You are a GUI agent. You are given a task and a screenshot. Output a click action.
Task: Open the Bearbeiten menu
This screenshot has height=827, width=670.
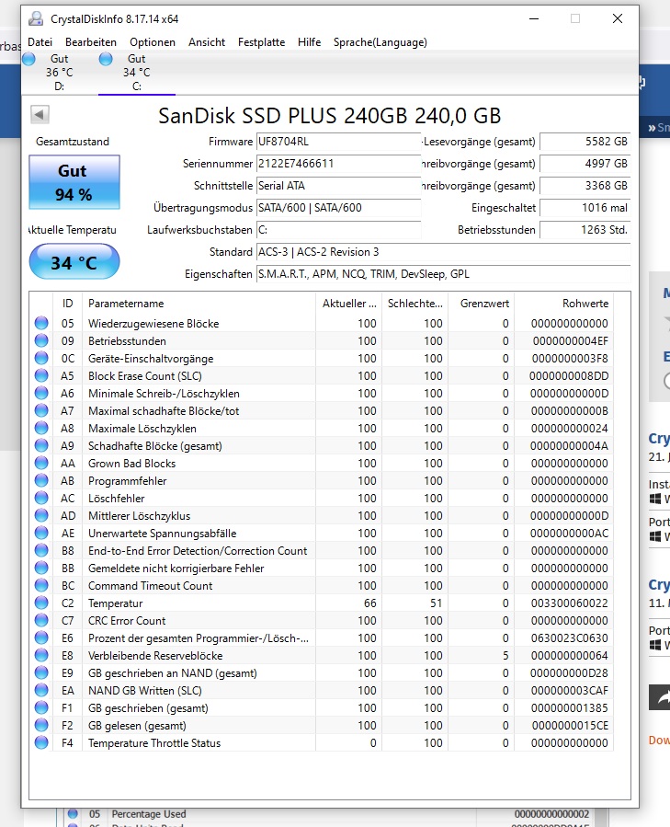point(91,42)
